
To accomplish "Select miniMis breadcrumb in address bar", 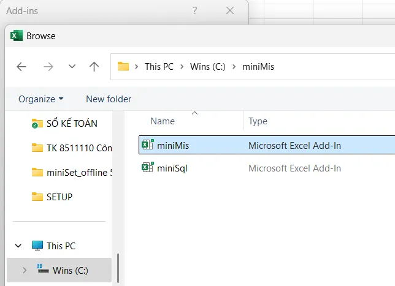I will 258,67.
